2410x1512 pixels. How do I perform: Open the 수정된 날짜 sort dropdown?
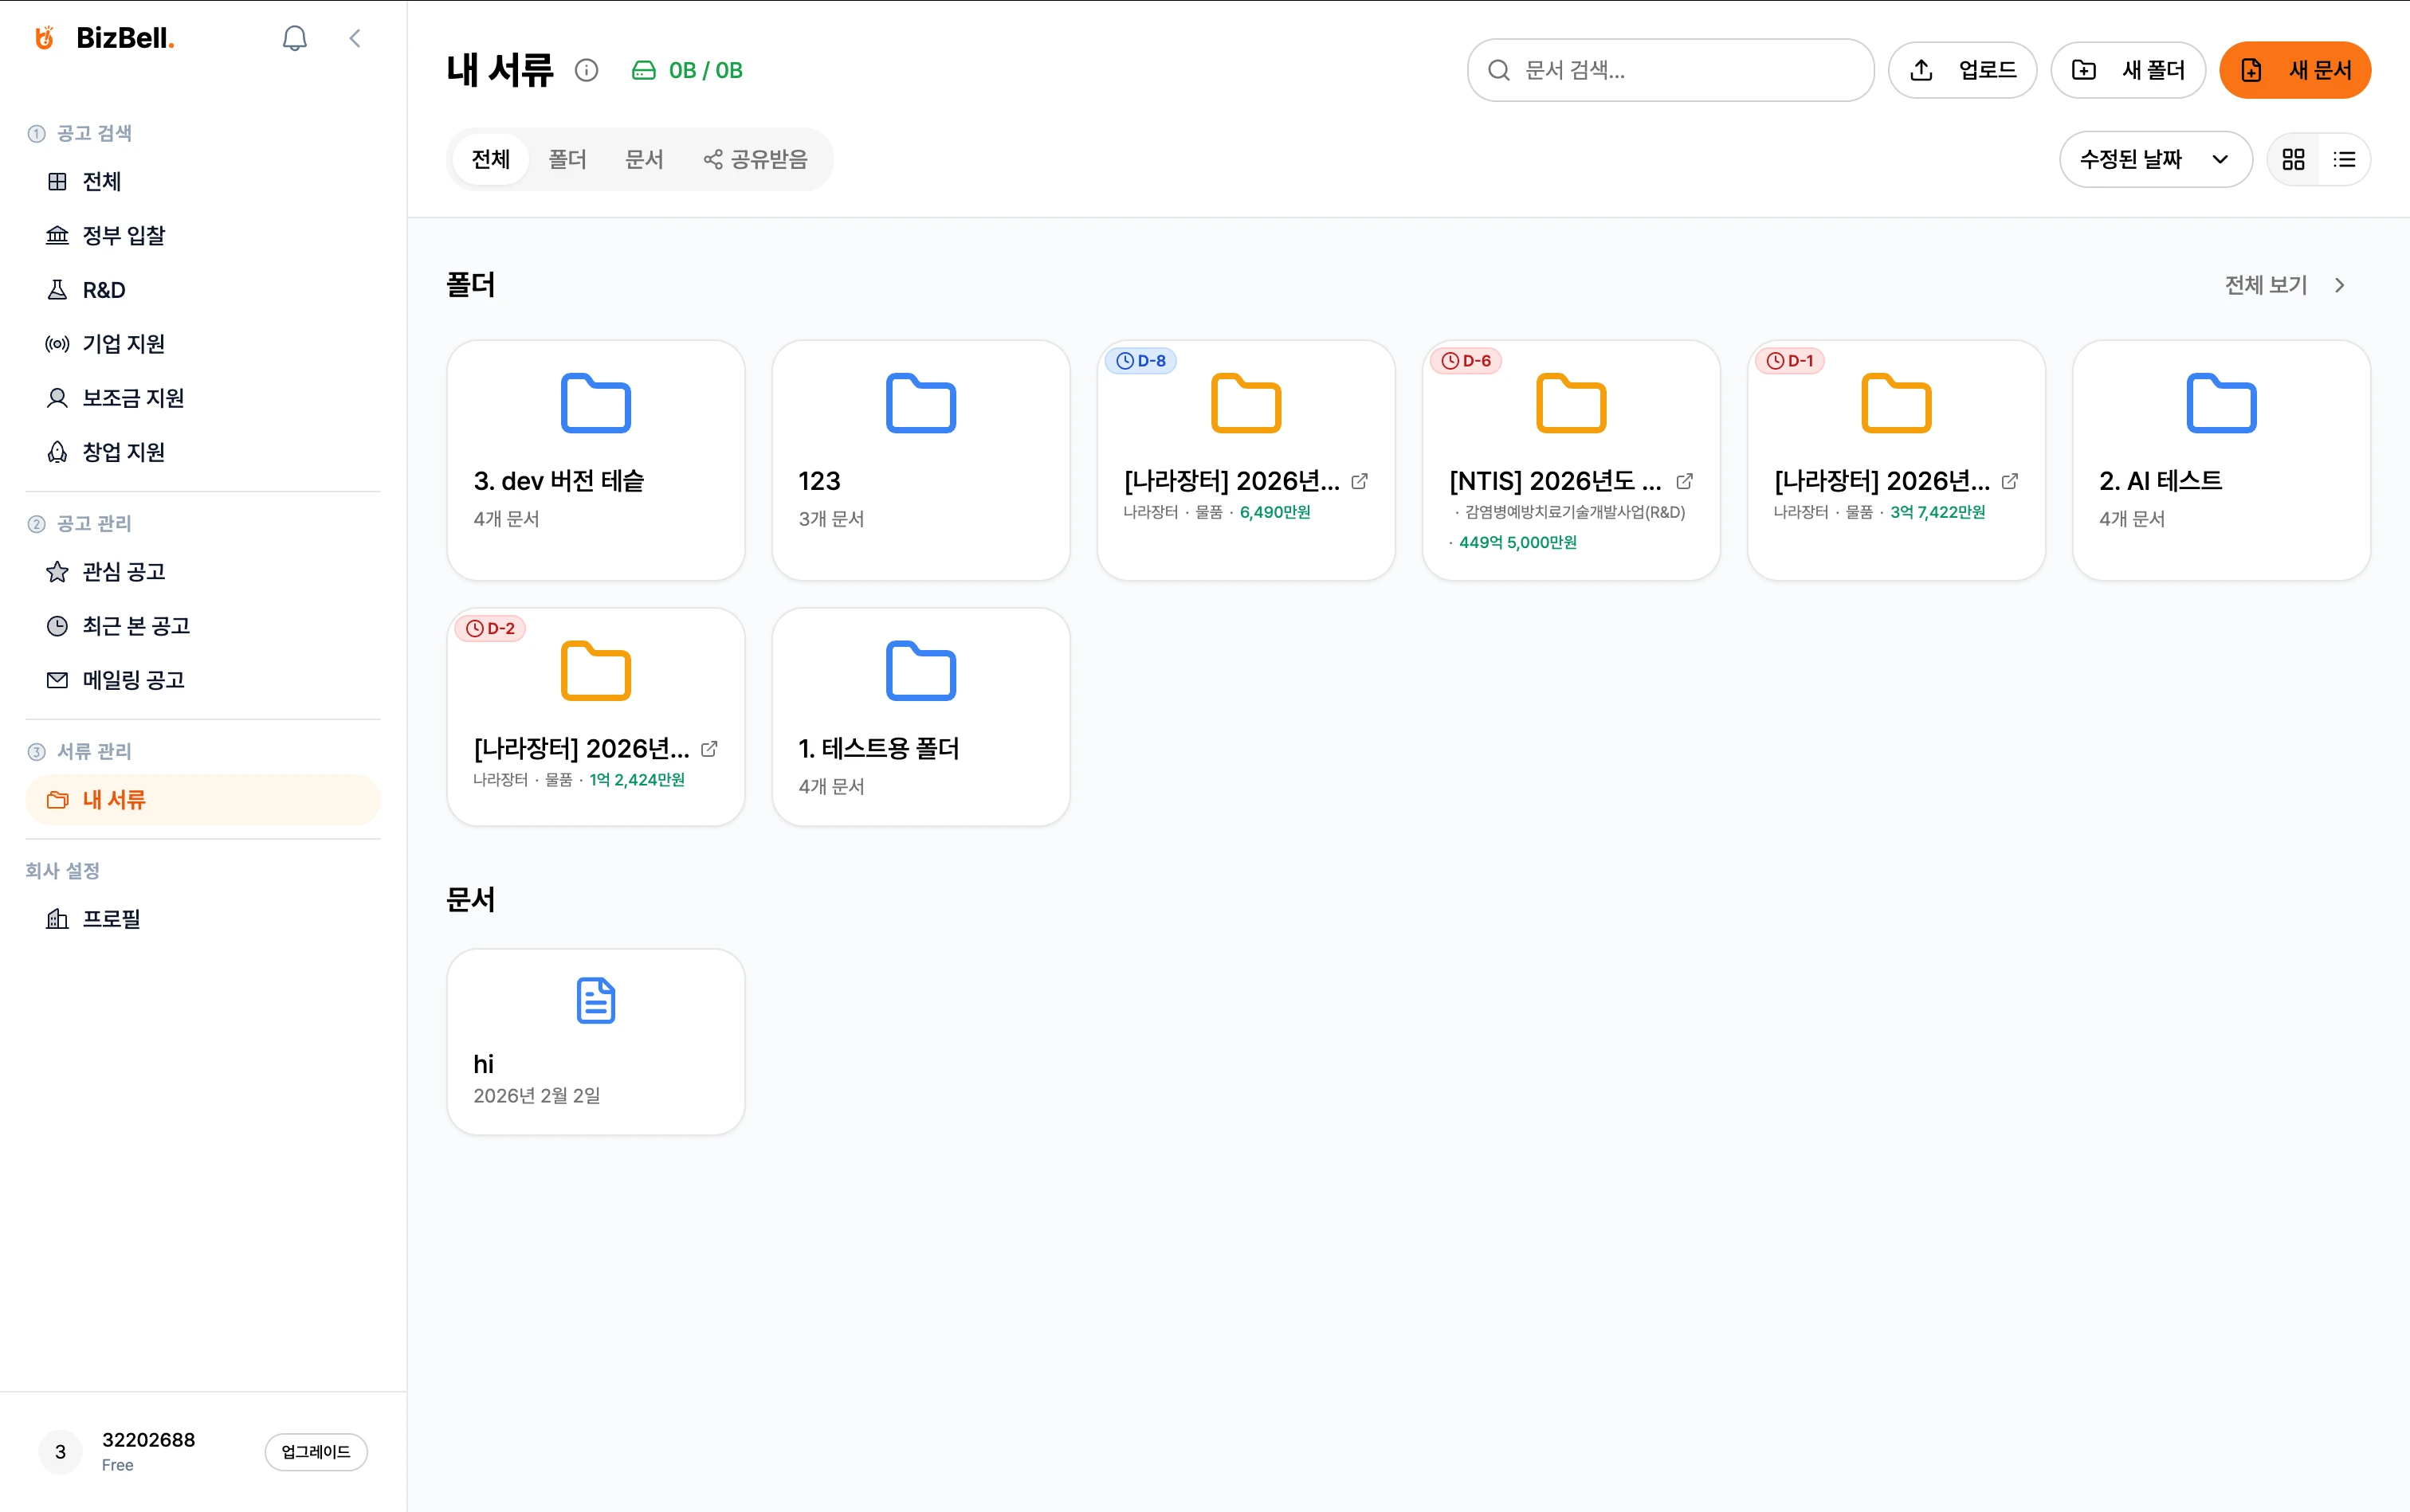2154,159
